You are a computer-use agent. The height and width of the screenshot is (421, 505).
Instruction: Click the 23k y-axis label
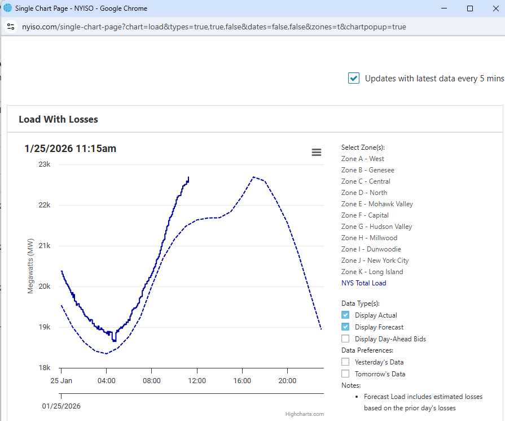pos(45,164)
